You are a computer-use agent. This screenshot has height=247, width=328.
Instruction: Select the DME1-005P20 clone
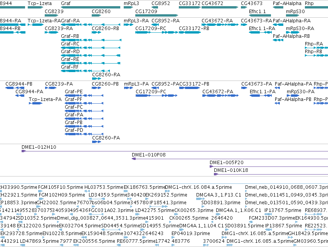(x=269, y=166)
